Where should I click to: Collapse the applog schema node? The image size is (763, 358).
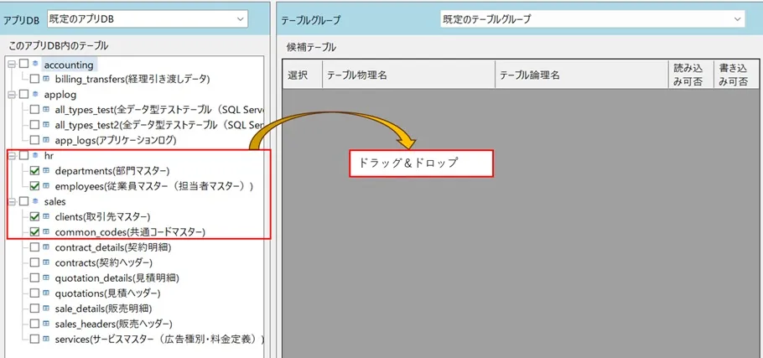[12, 95]
